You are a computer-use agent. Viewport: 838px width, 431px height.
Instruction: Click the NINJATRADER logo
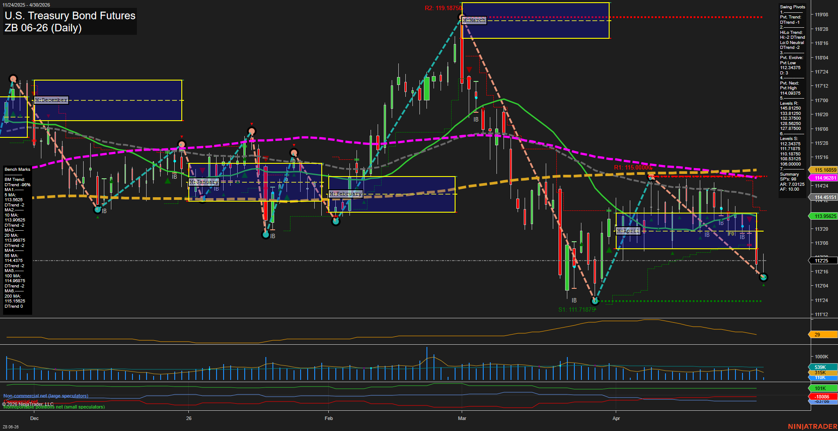pos(812,426)
